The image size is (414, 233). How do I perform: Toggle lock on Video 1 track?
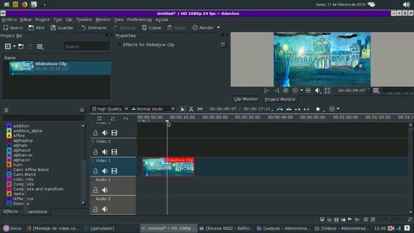click(x=95, y=171)
